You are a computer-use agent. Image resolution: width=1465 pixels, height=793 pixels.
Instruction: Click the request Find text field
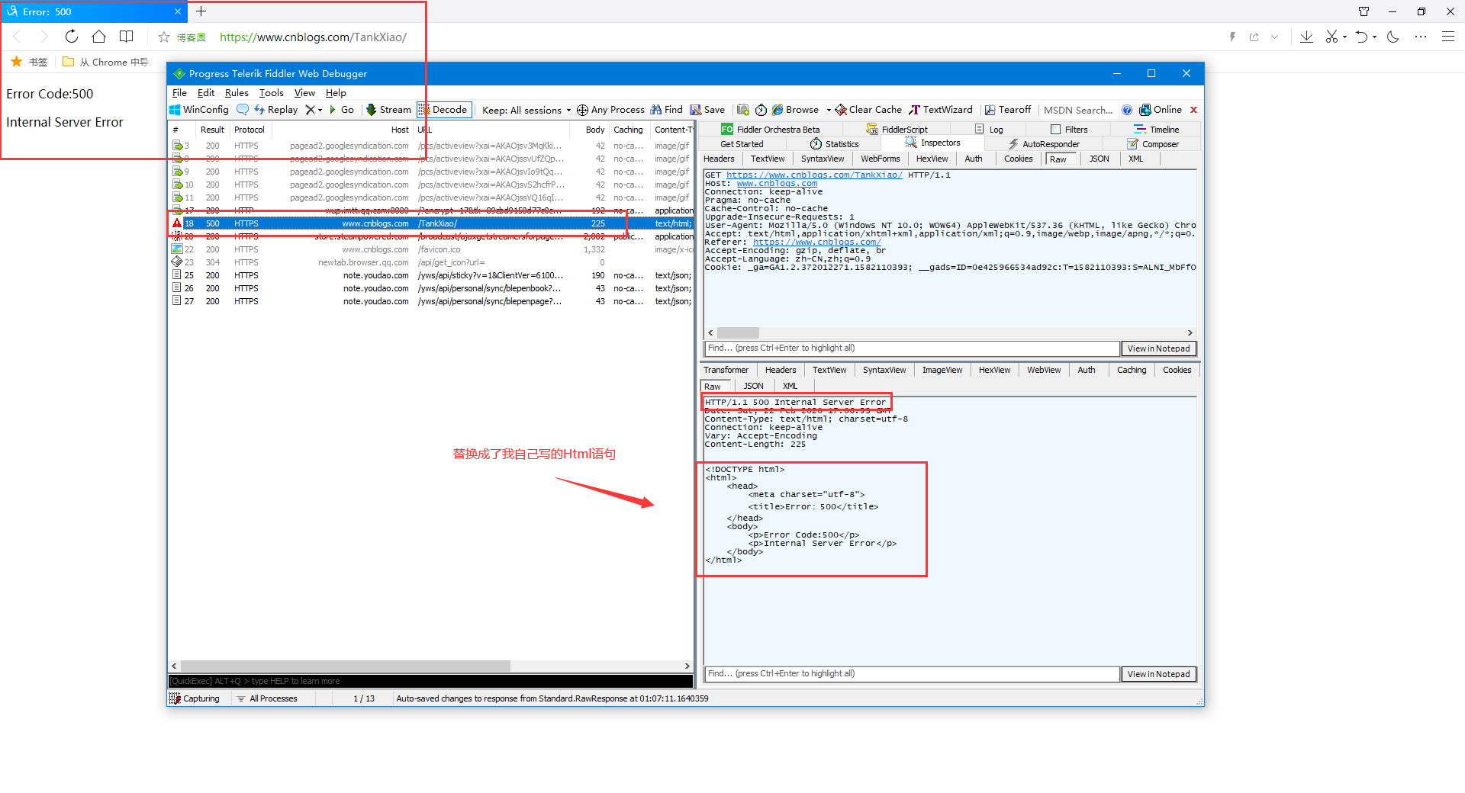[911, 348]
